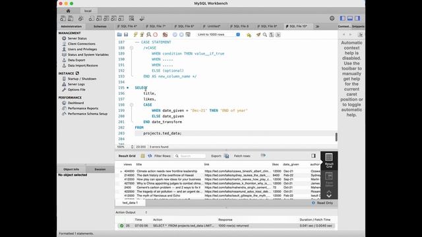Toggle the left sidebar visibility

343,18
